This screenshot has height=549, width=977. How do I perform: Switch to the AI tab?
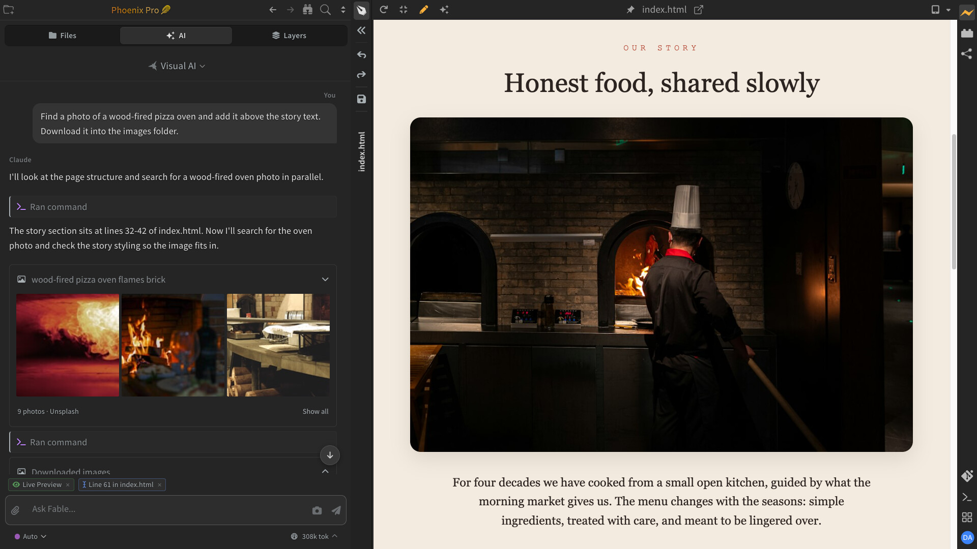click(176, 36)
